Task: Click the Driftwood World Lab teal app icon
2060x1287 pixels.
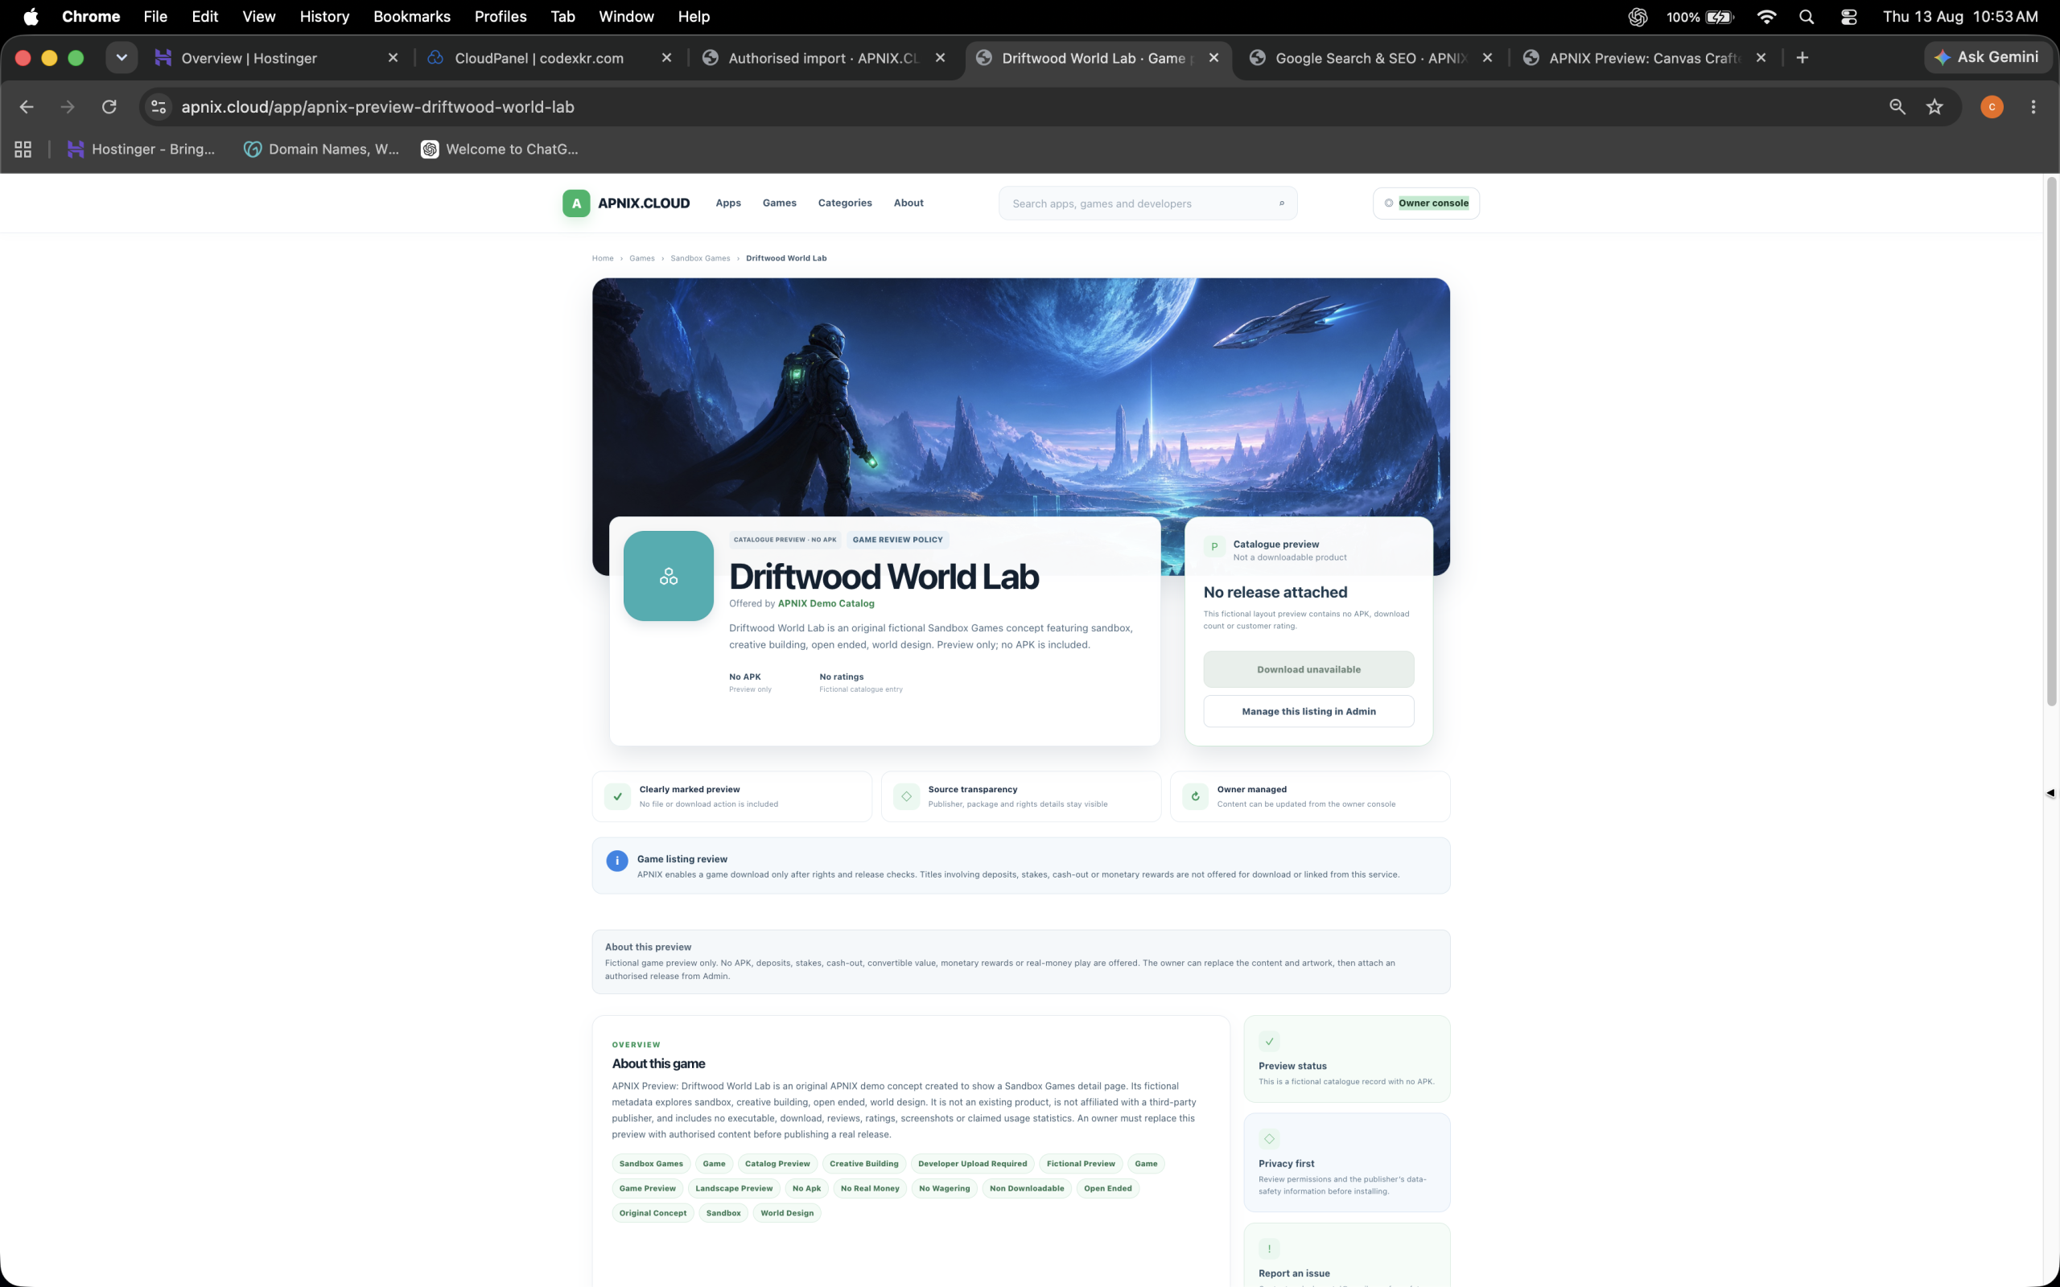Action: [668, 576]
